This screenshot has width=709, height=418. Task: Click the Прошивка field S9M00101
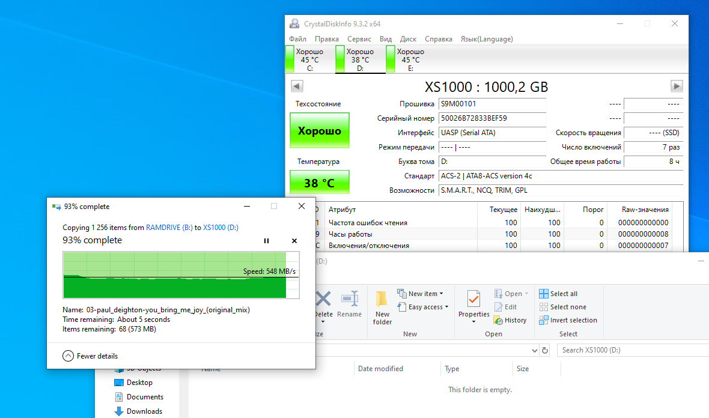point(492,104)
